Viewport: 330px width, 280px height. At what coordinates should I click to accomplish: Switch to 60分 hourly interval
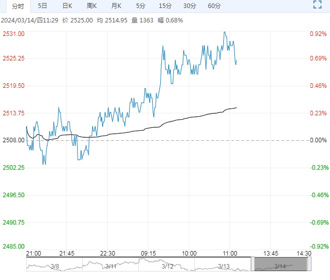click(x=214, y=6)
